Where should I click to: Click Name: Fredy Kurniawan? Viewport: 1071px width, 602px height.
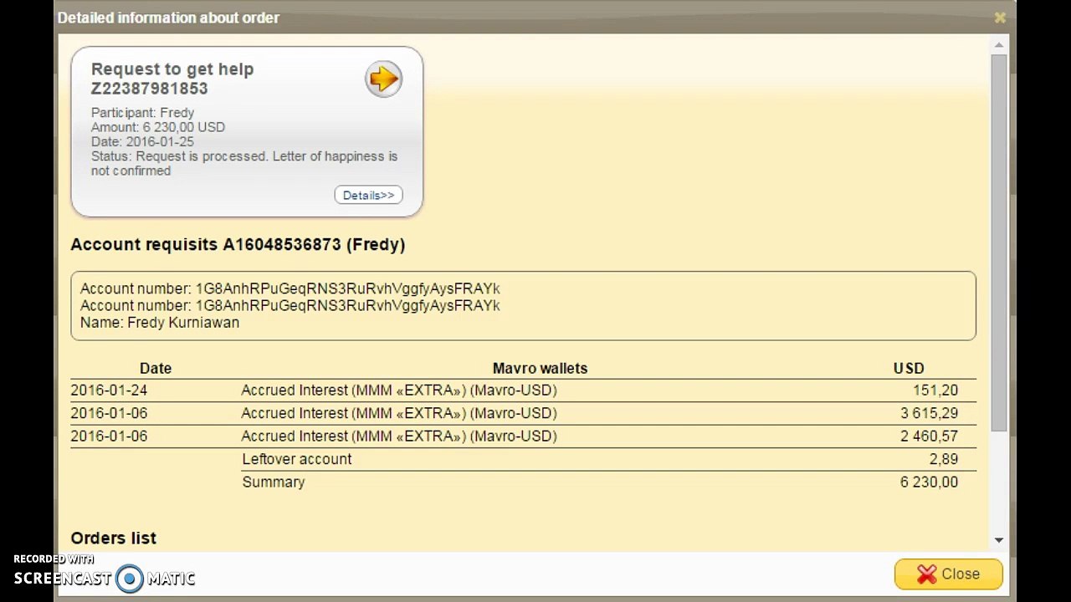tap(160, 323)
